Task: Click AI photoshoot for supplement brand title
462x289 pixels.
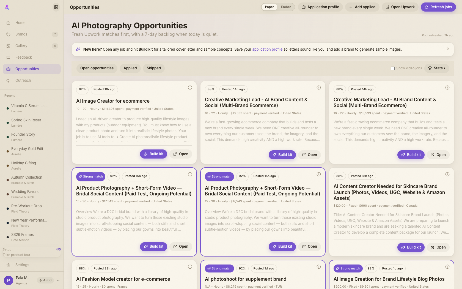Action: [x=246, y=279]
